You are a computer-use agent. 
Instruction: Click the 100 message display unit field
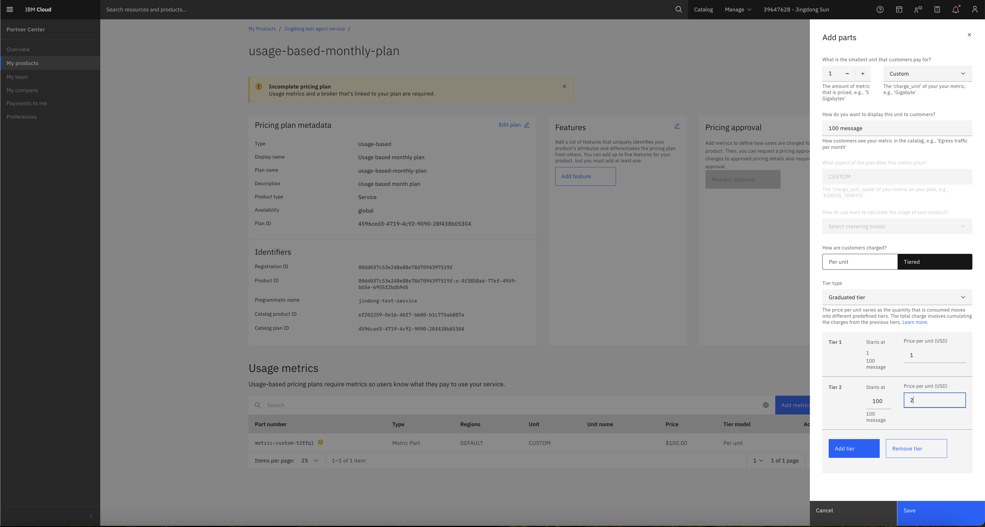pyautogui.click(x=897, y=128)
